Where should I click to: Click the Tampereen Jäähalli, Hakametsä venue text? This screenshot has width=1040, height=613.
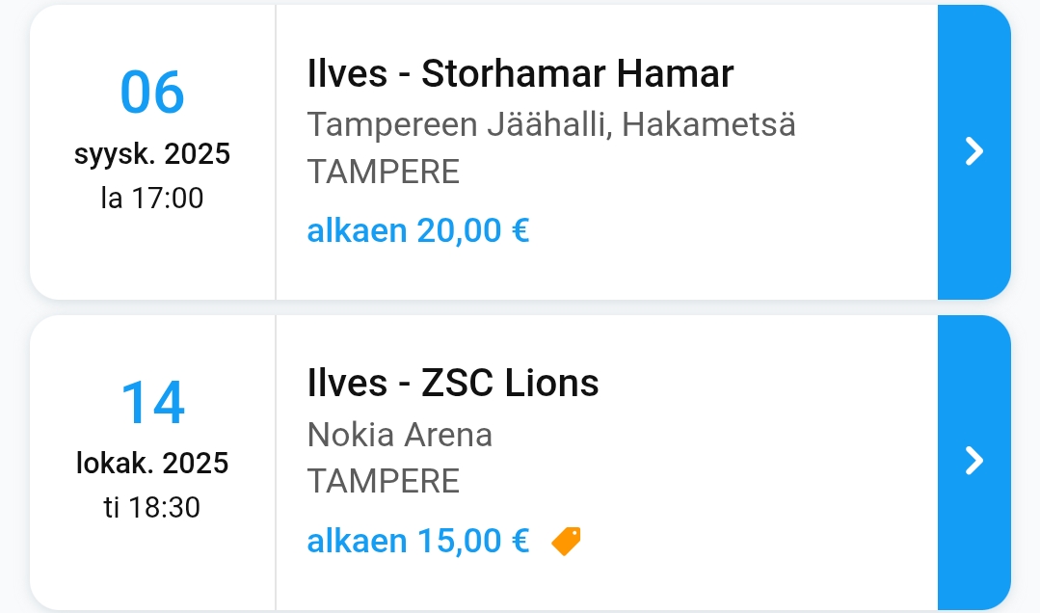tap(551, 124)
